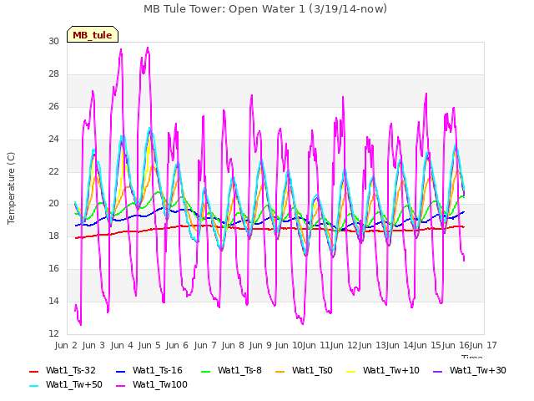Click the chart title MB Tule Tower
The height and width of the screenshot is (401, 534).
[x=265, y=9]
